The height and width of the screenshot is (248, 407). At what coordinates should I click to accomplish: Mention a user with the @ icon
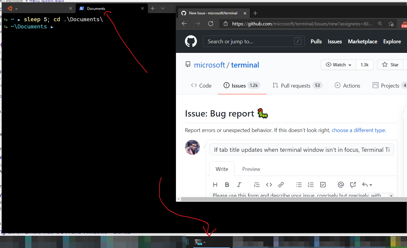(x=341, y=185)
